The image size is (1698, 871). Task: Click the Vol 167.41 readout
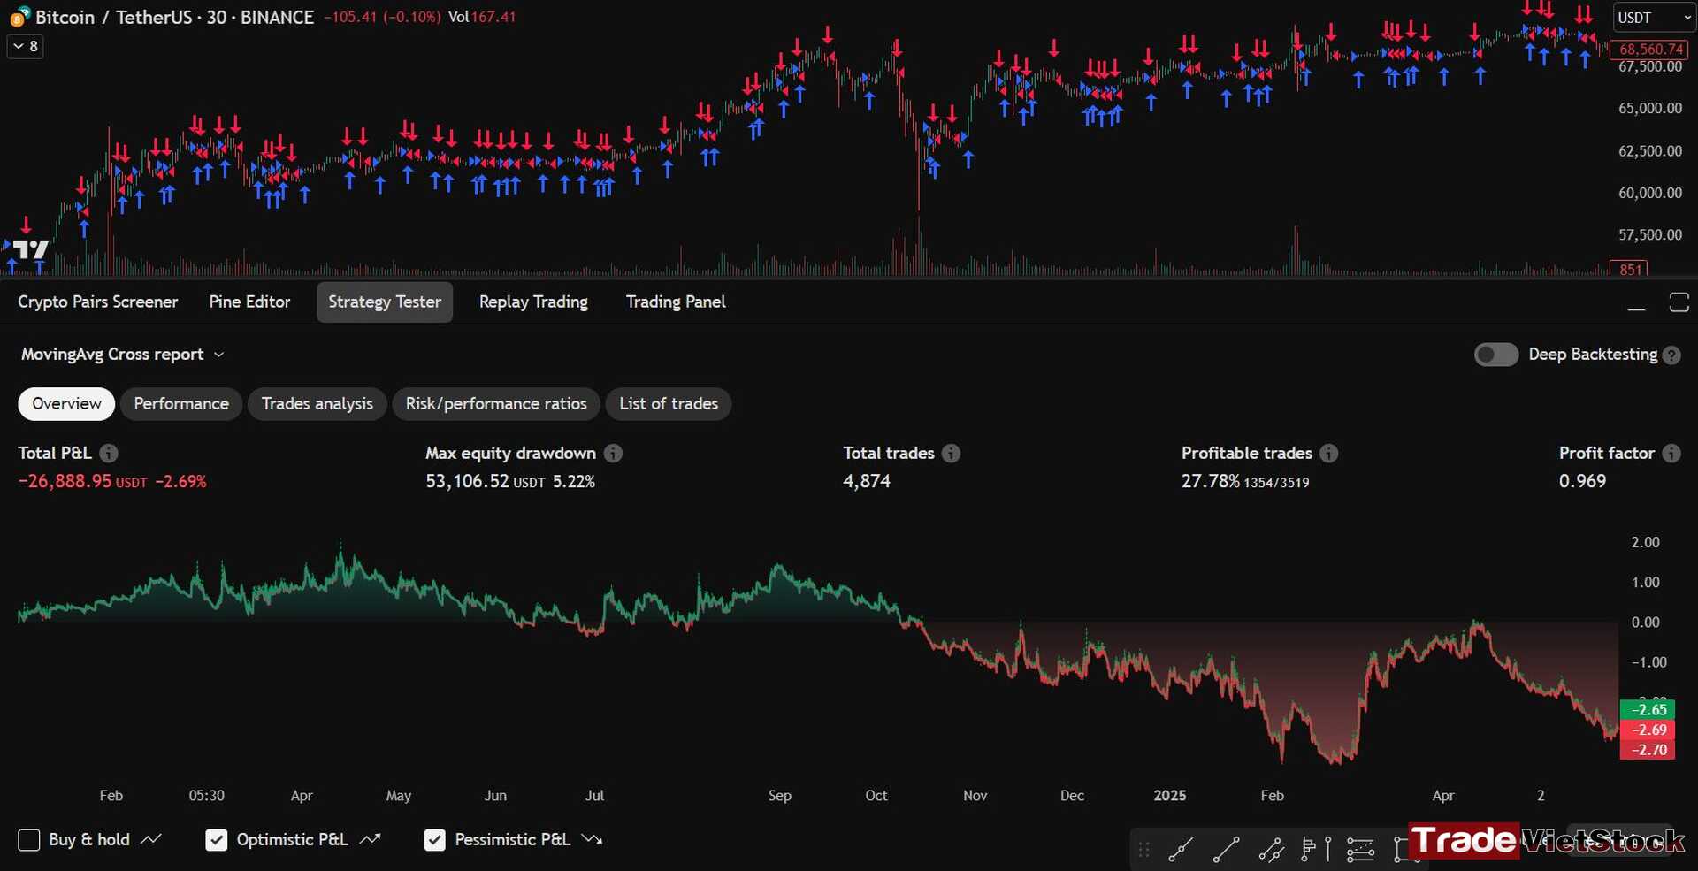click(x=482, y=17)
